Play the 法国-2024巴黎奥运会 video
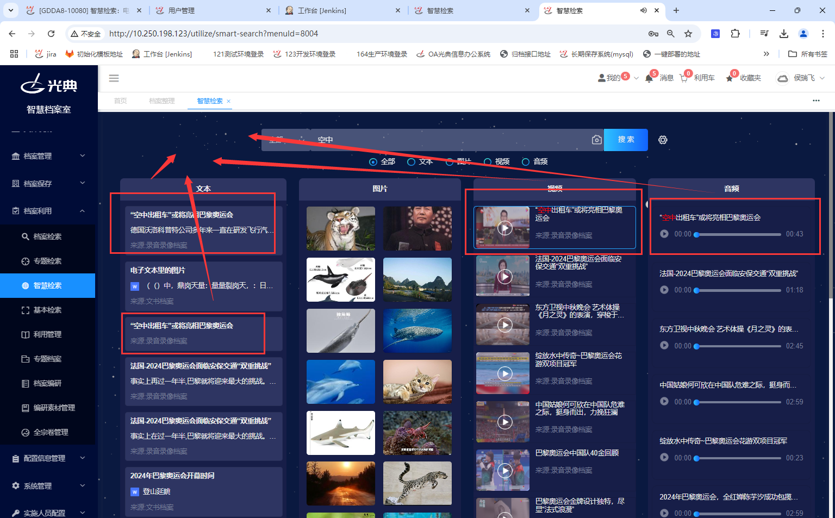 pos(505,277)
